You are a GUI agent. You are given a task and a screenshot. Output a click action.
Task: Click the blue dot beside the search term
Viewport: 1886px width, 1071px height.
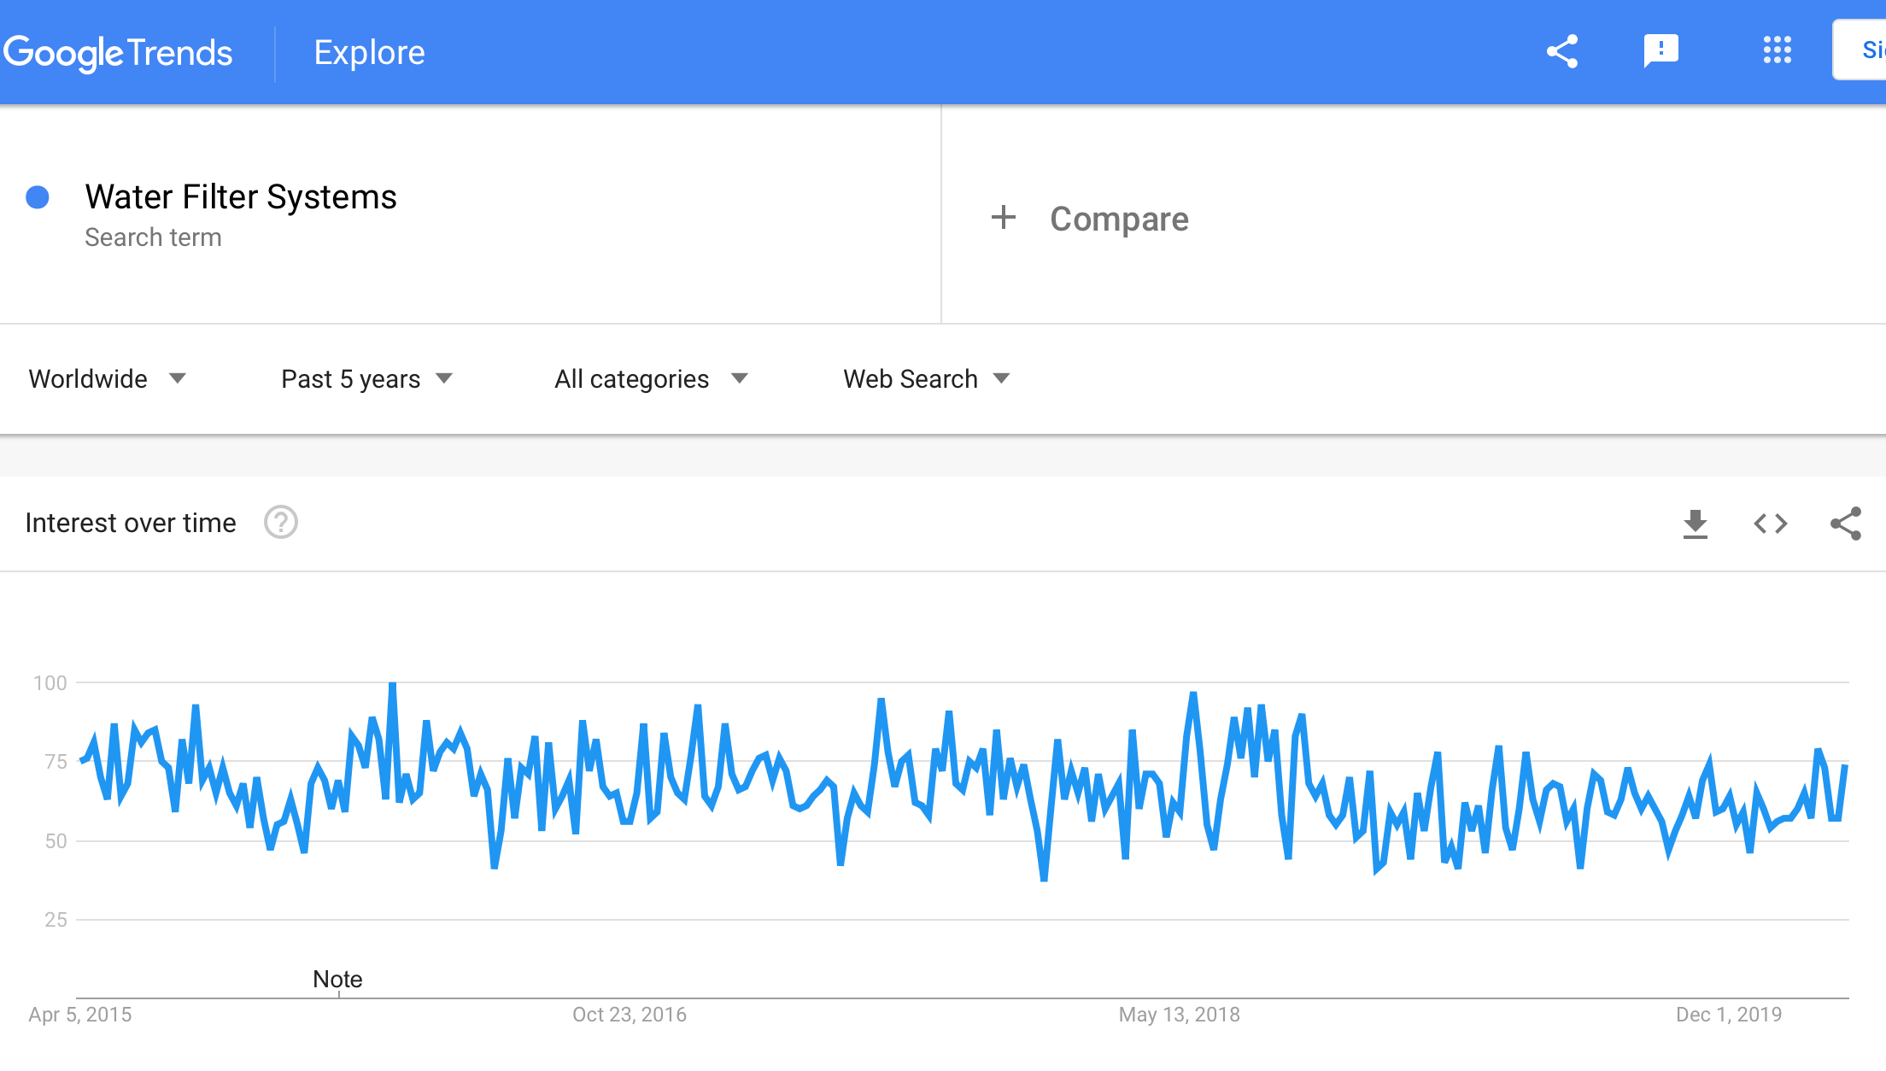pos(38,197)
